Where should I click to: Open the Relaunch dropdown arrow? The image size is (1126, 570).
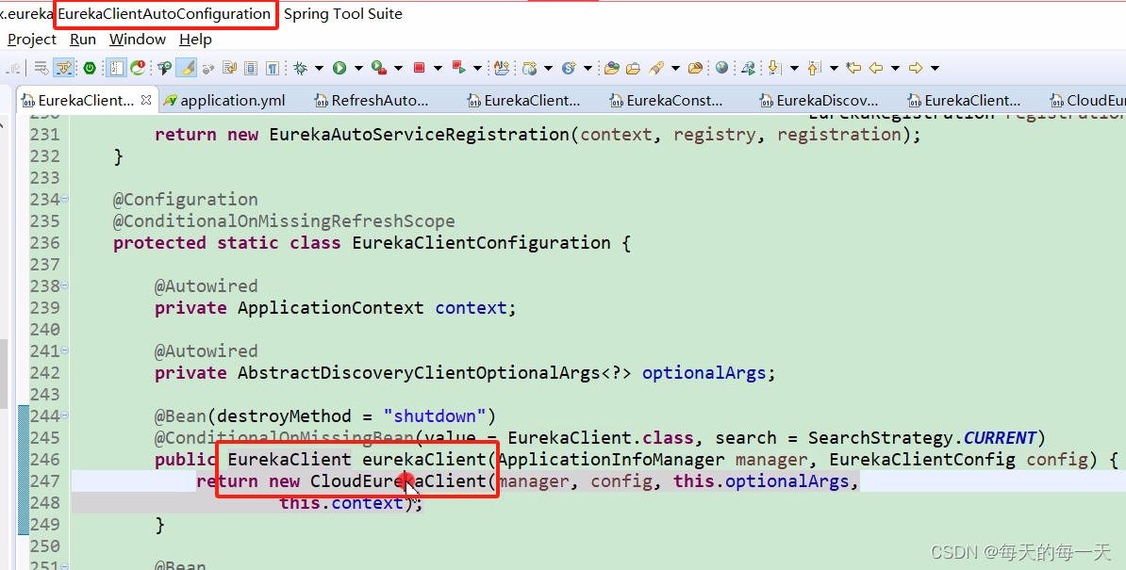[477, 68]
